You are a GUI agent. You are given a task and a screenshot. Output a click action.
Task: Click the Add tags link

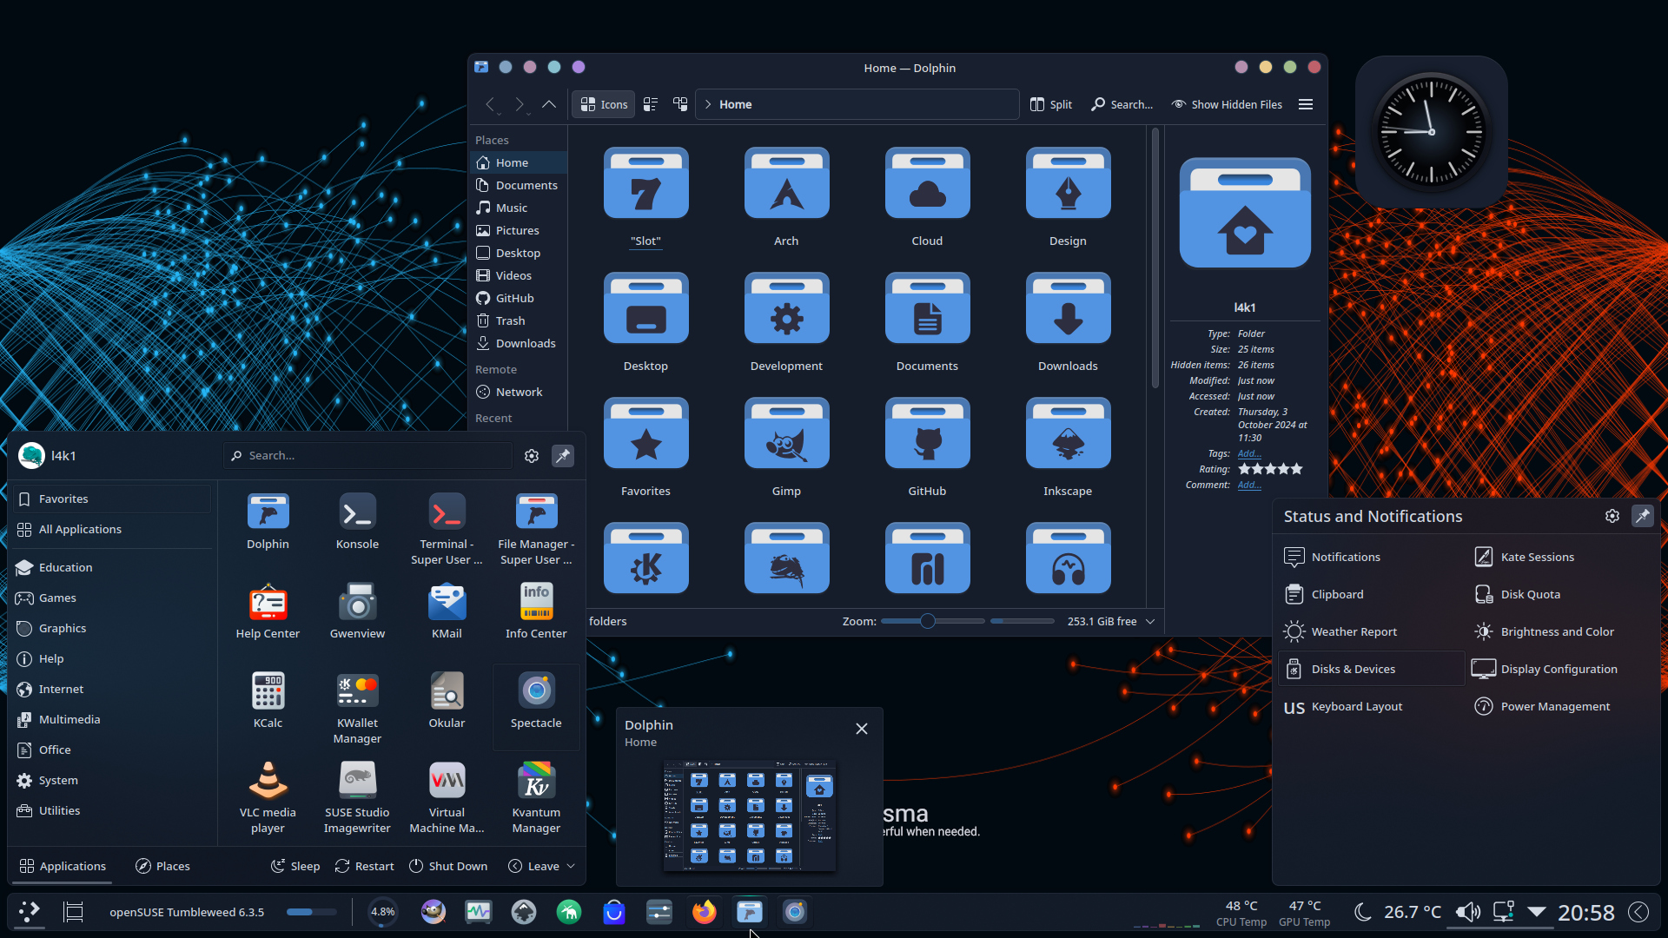[1249, 453]
